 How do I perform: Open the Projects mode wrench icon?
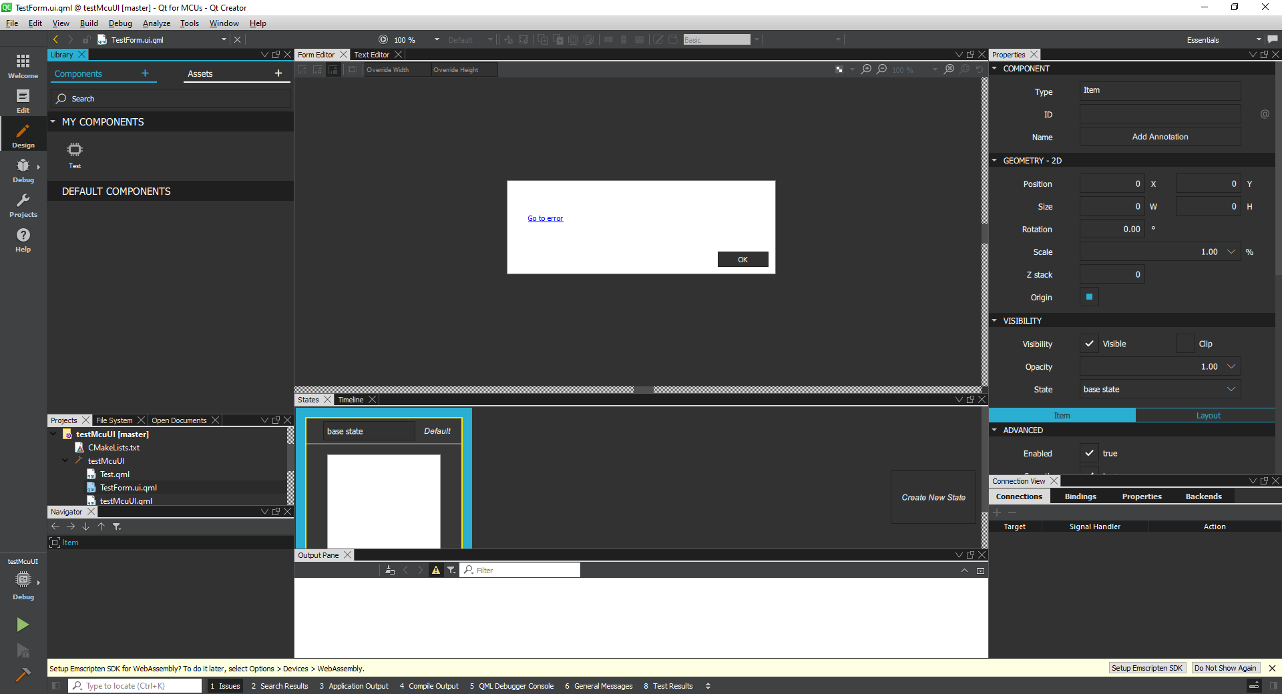pyautogui.click(x=23, y=205)
